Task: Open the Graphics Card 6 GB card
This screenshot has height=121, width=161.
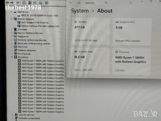Action: tap(132, 32)
